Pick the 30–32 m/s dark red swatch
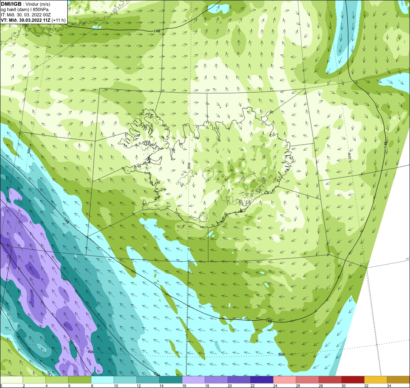Image resolution: width=410 pixels, height=388 pixels. tap(353, 380)
